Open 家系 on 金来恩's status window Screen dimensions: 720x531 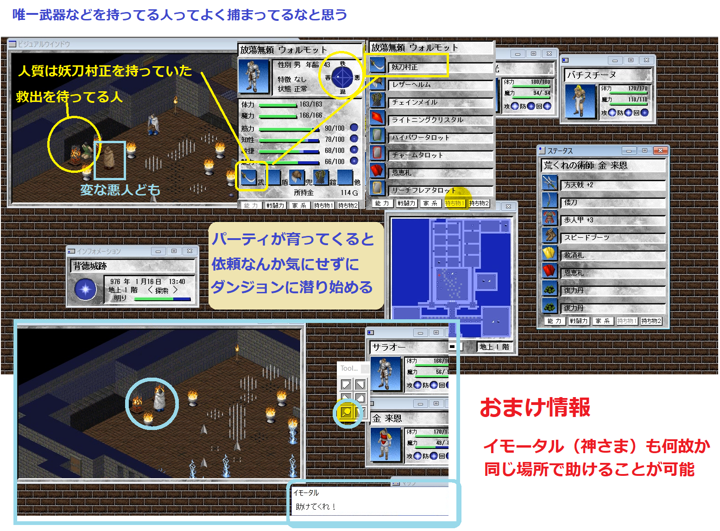tap(602, 321)
